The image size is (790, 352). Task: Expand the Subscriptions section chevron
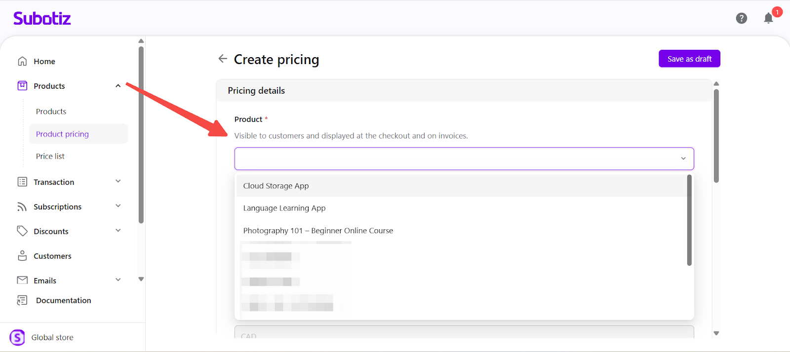pos(118,206)
